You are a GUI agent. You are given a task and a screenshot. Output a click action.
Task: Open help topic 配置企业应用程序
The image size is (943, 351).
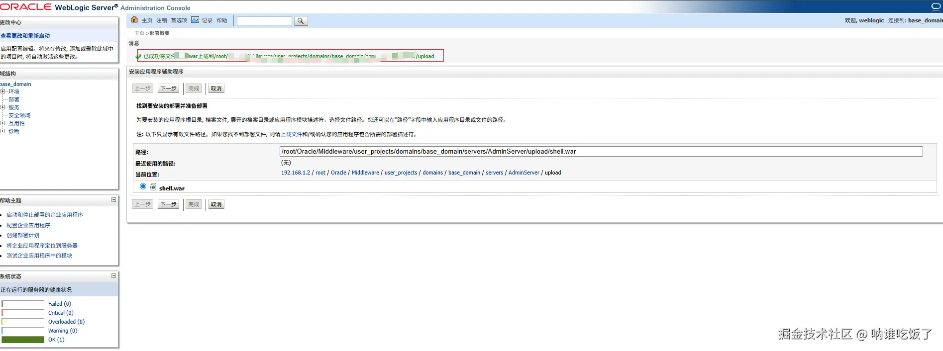pos(28,225)
